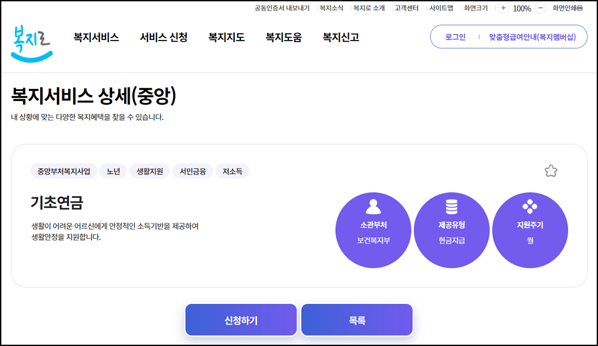Select the 제공유형 cash payment icon circle

pos(452,230)
